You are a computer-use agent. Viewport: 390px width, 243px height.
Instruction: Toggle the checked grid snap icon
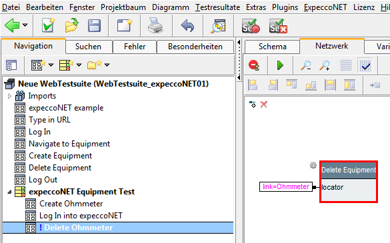pyautogui.click(x=365, y=65)
